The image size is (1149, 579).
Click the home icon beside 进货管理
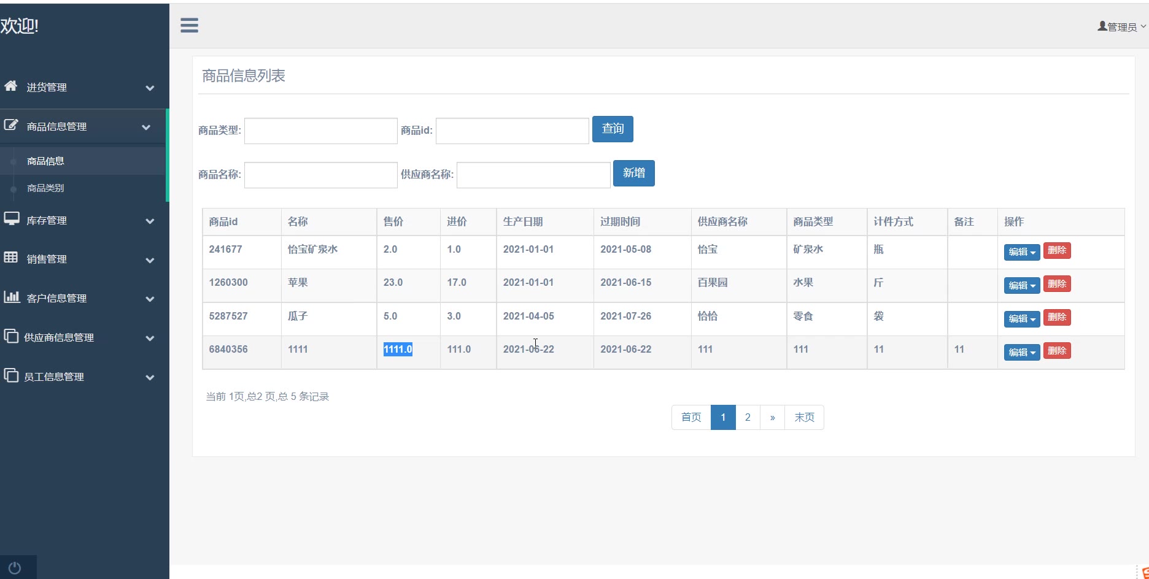click(x=10, y=86)
